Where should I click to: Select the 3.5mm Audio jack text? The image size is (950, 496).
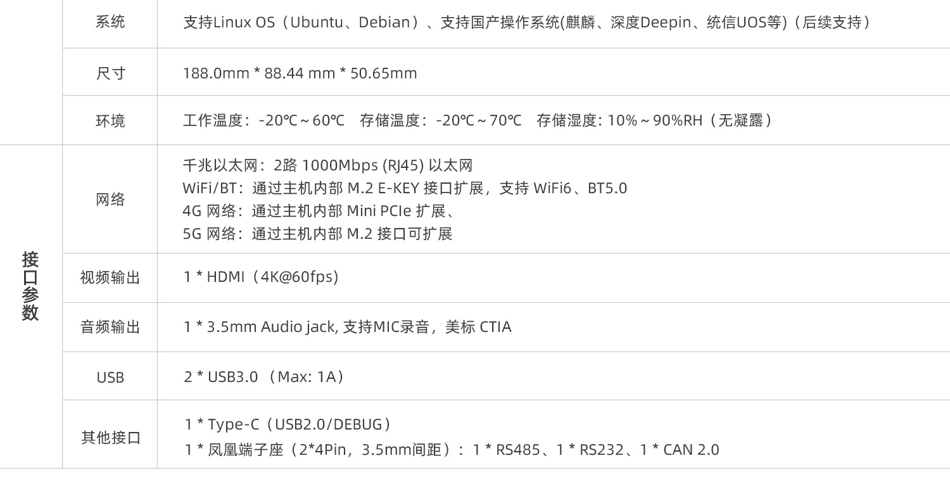click(348, 327)
